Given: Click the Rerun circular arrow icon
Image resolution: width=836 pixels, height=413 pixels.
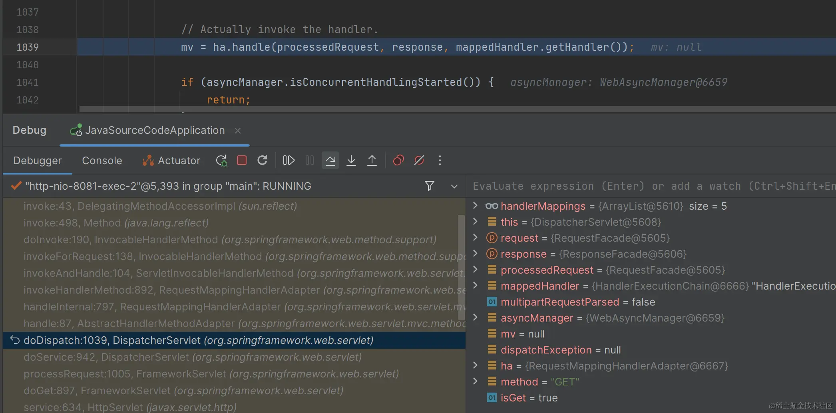Looking at the screenshot, I should [x=262, y=161].
